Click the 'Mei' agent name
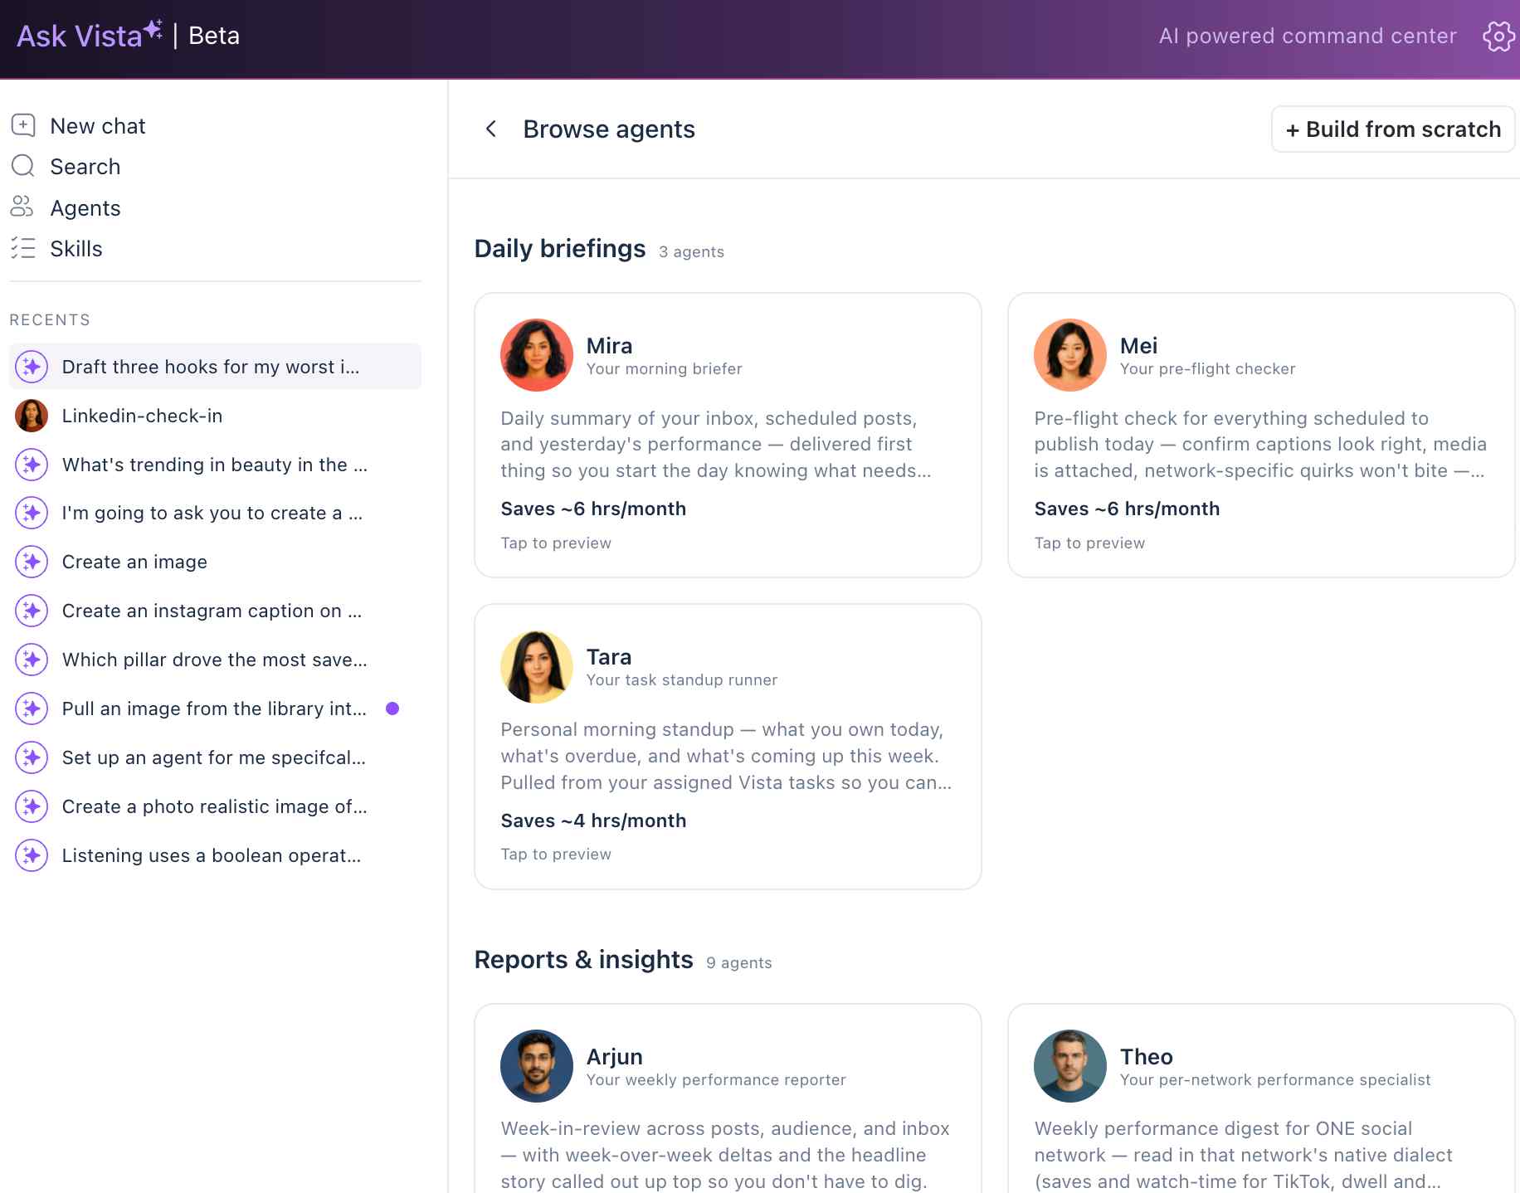 1138,345
